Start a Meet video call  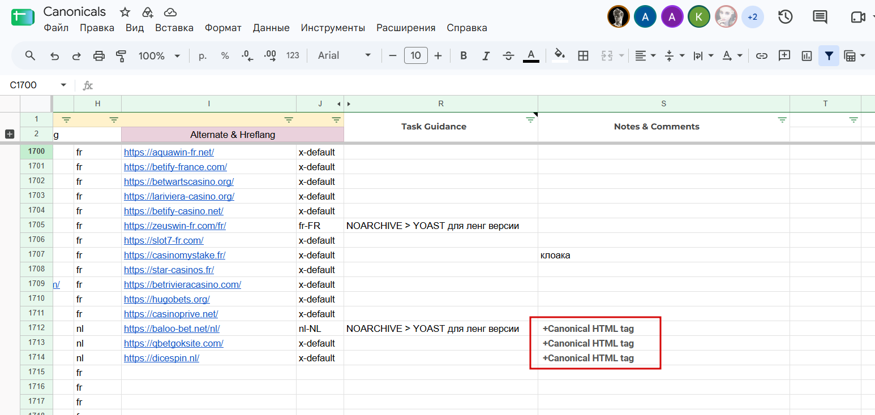[858, 17]
